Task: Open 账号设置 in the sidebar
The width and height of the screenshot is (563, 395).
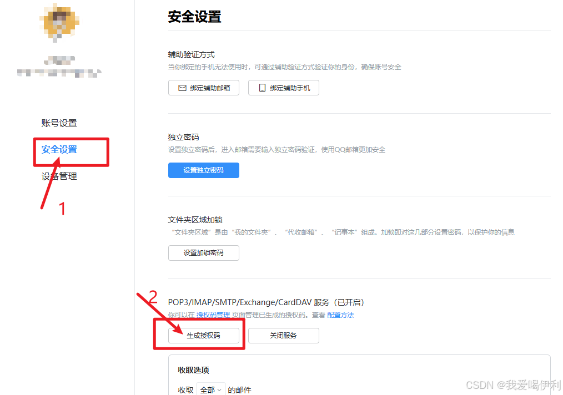Action: [x=59, y=123]
